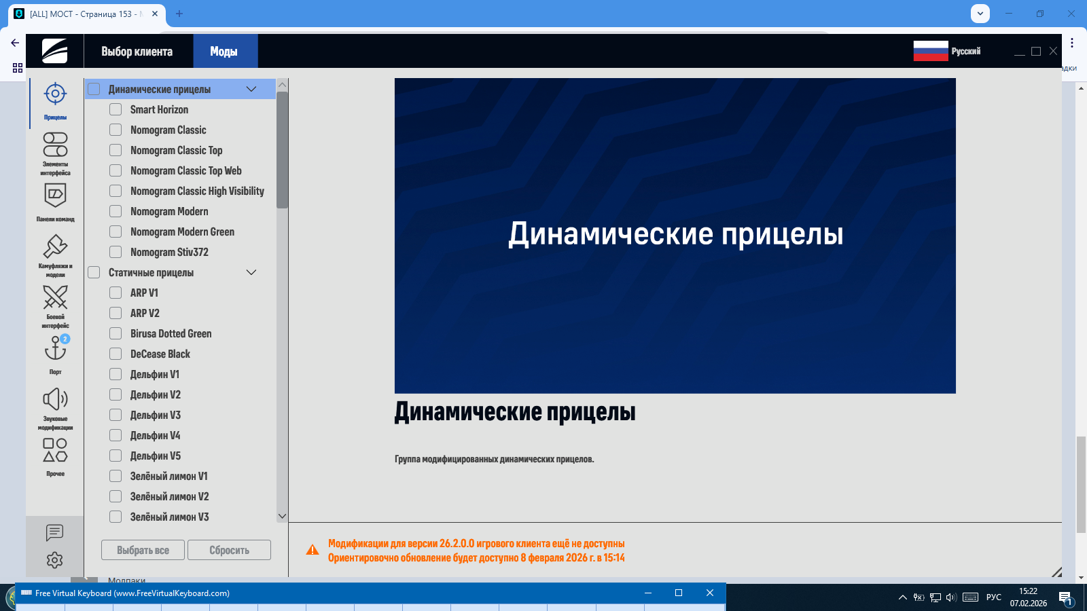Switch to the Выбор клиента tab
Image resolution: width=1087 pixels, height=611 pixels.
point(137,52)
